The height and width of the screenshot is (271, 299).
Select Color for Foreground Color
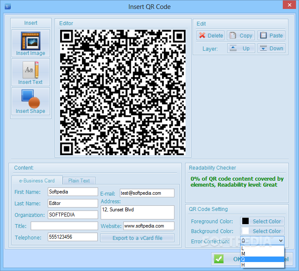coord(262,221)
